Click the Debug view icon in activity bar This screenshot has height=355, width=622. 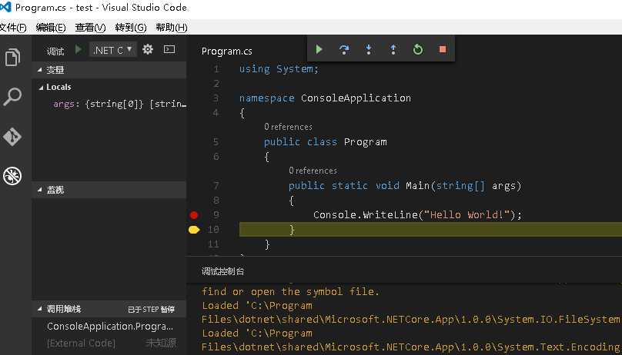click(12, 176)
